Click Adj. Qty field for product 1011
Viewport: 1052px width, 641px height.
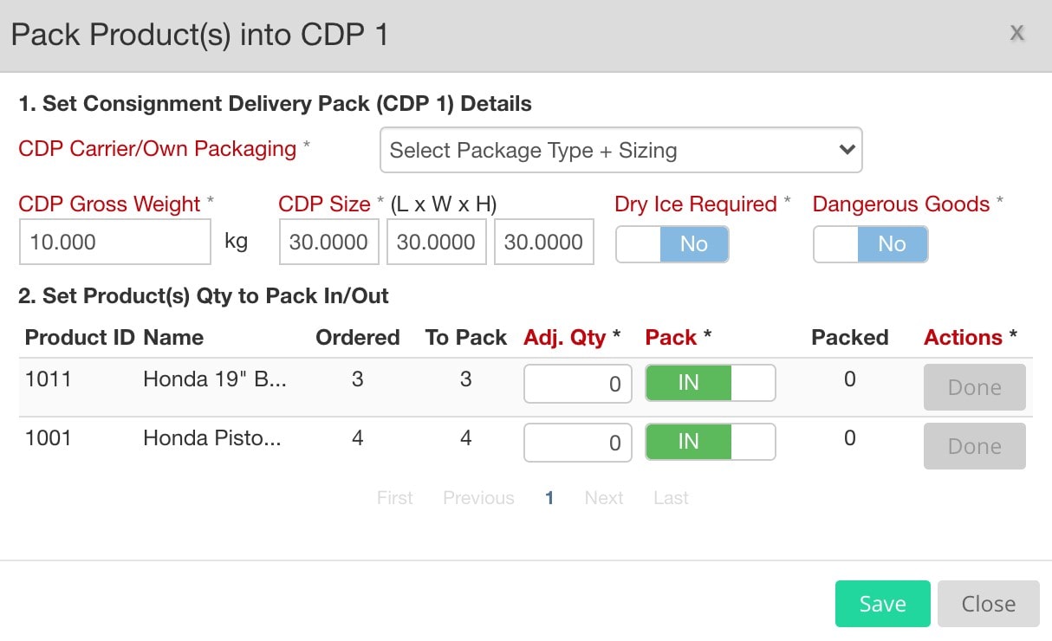click(577, 383)
